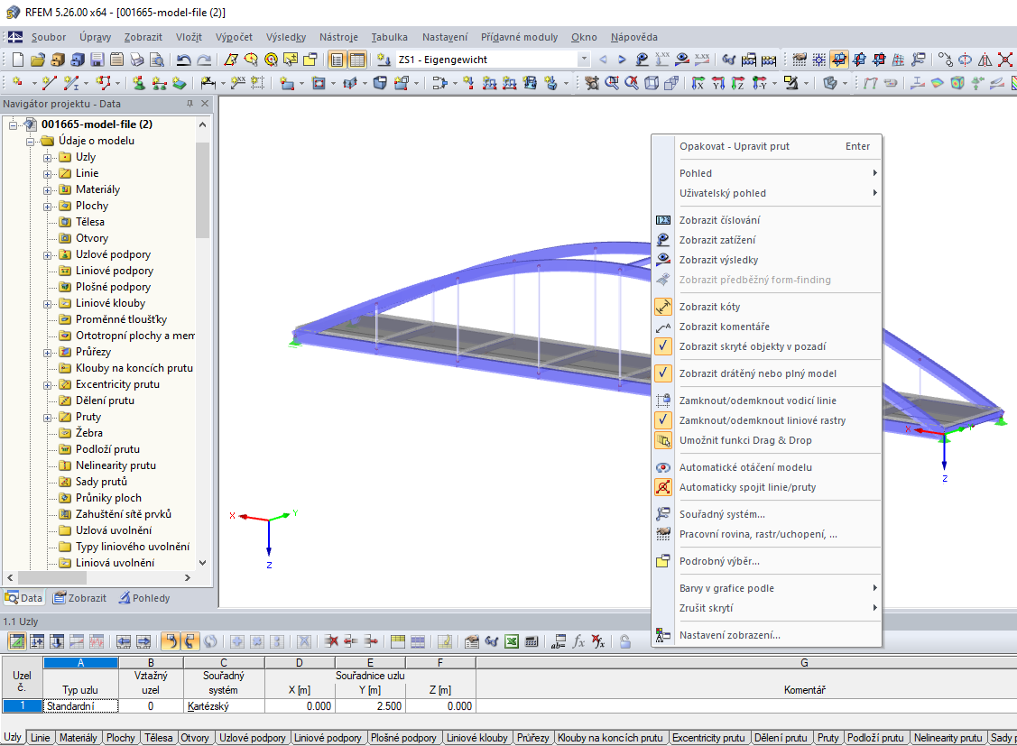Click the view in X direction icon

[698, 83]
